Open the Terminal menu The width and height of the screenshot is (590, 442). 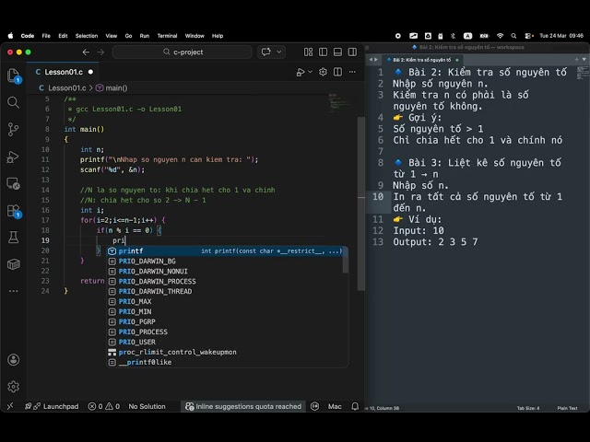(167, 36)
